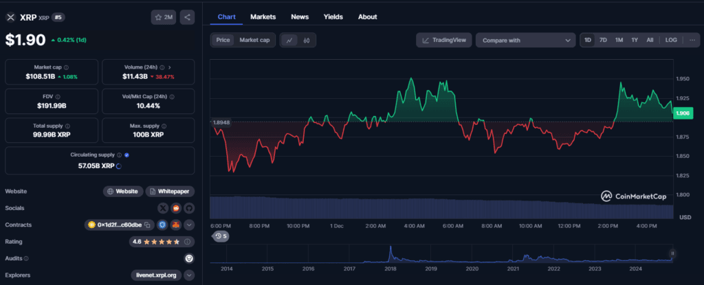The image size is (704, 285).
Task: Expand the Explorers list chevron
Action: pyautogui.click(x=189, y=275)
